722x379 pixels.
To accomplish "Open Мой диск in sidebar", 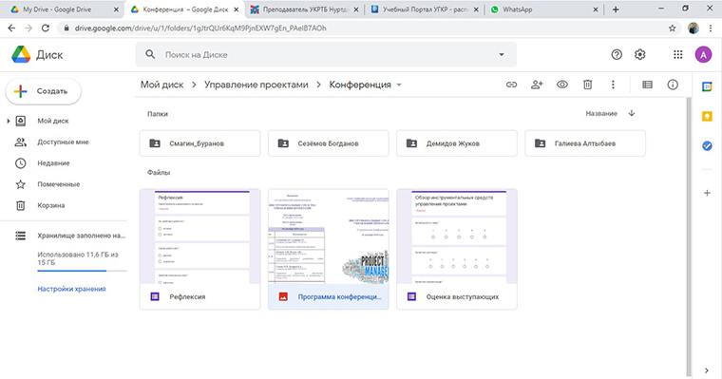I will pyautogui.click(x=53, y=122).
